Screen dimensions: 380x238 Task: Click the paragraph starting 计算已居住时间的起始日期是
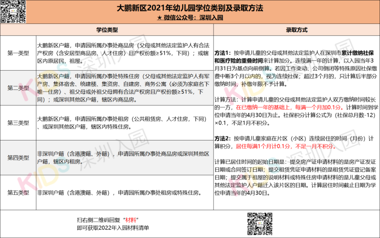295,177
